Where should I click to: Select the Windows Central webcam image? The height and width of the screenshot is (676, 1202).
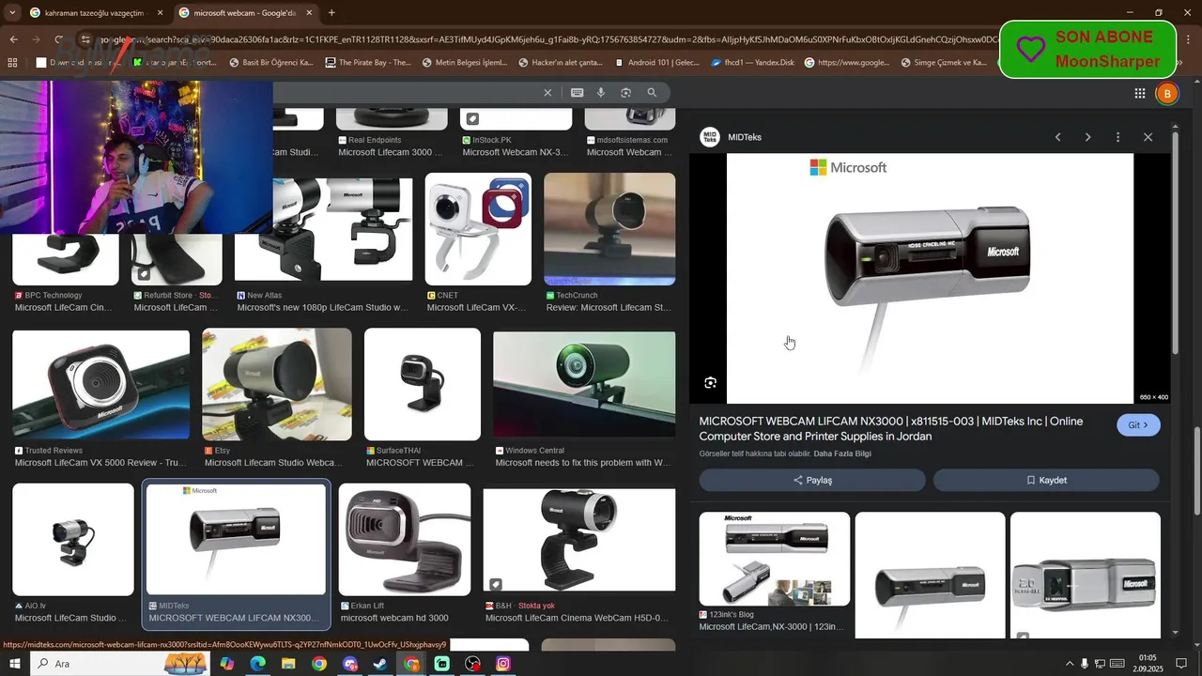(x=584, y=384)
